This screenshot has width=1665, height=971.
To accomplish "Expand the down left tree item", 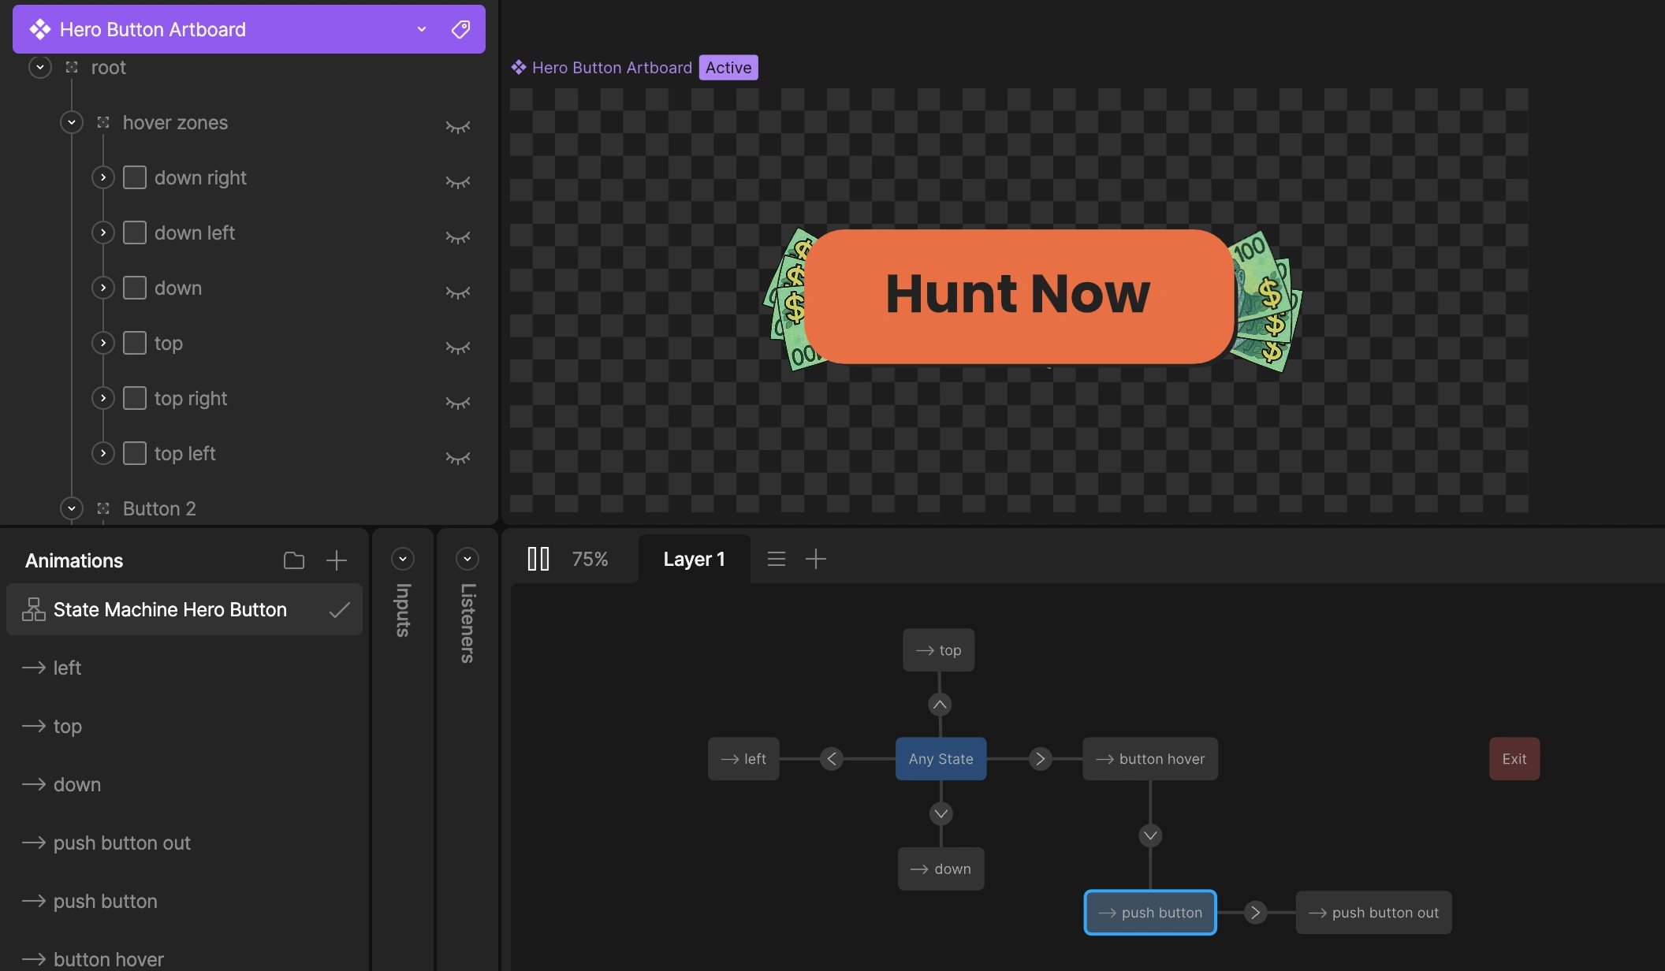I will click(x=103, y=233).
